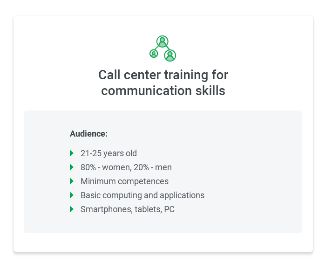Click the green arrow beside Minimum competences
The image size is (326, 262).
pos(72,181)
